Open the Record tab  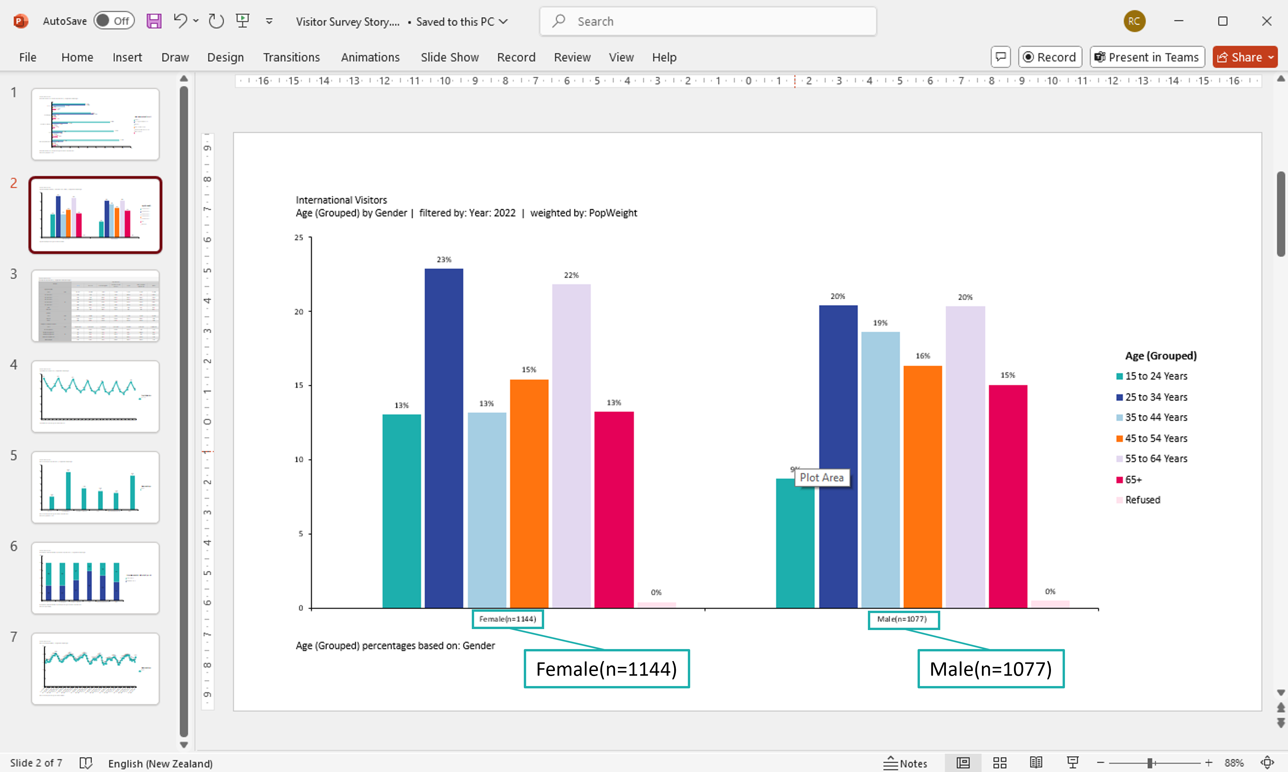[x=516, y=57]
